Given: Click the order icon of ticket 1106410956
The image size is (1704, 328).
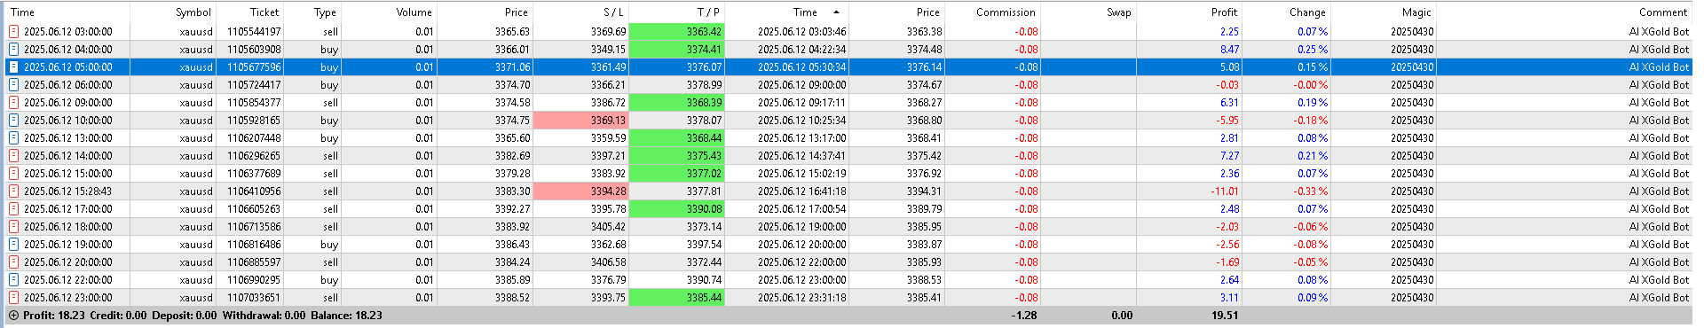Looking at the screenshot, I should [x=13, y=191].
